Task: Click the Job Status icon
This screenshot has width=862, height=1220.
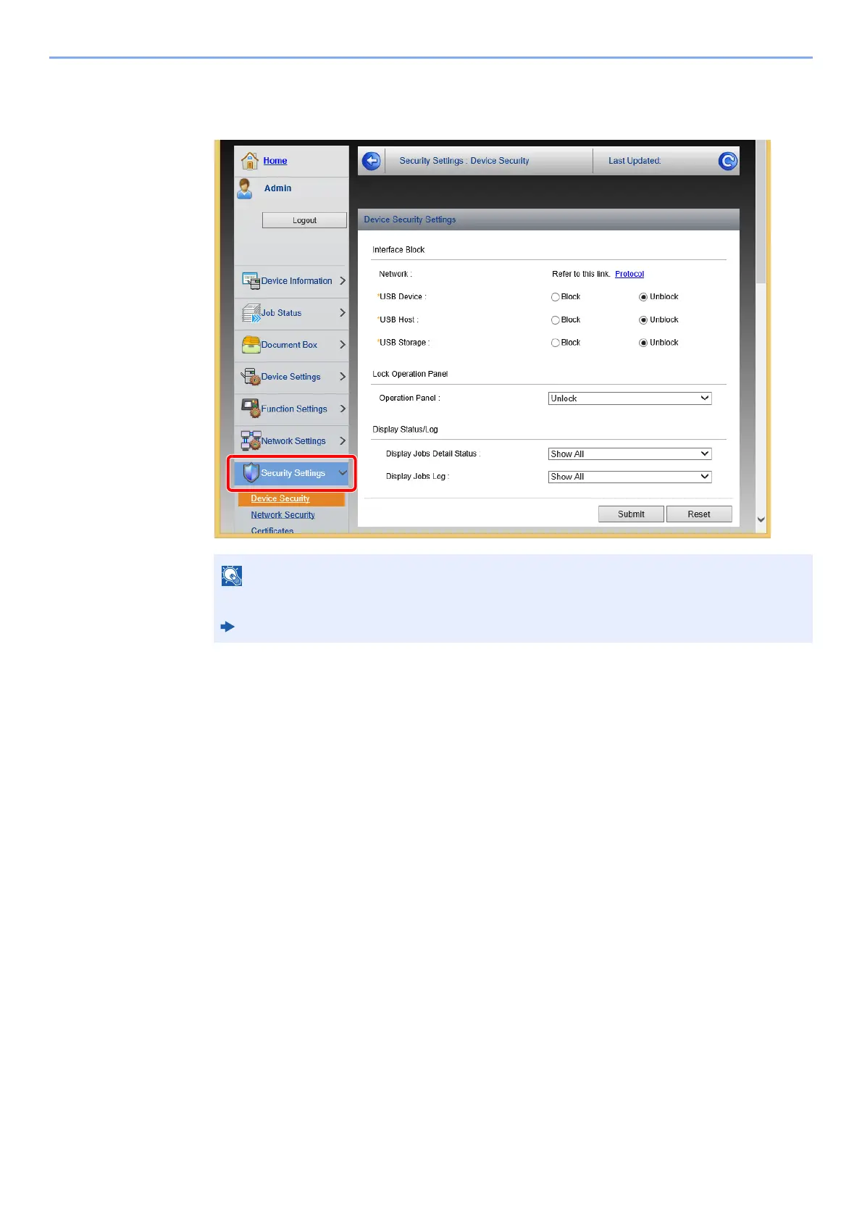Action: [251, 313]
